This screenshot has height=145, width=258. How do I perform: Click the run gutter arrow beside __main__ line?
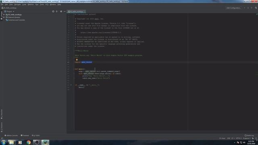(x=71, y=85)
